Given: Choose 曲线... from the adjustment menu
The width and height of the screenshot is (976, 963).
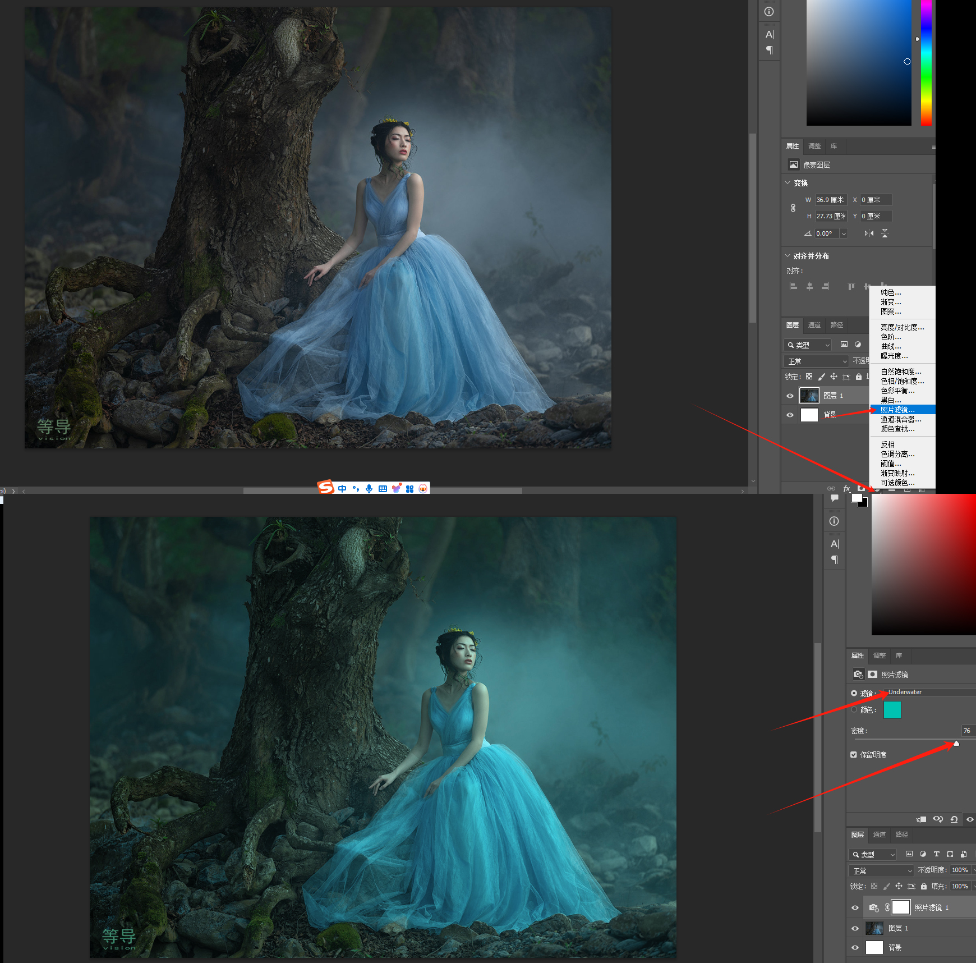Looking at the screenshot, I should tap(891, 346).
